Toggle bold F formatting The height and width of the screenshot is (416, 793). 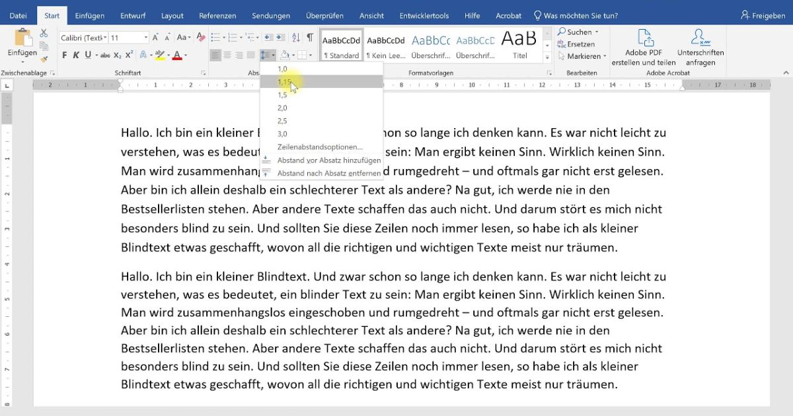pyautogui.click(x=66, y=55)
